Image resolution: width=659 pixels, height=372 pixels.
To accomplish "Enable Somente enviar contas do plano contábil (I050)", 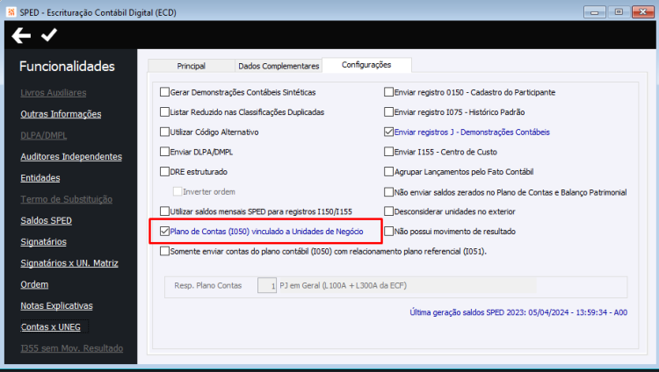I will (x=165, y=251).
